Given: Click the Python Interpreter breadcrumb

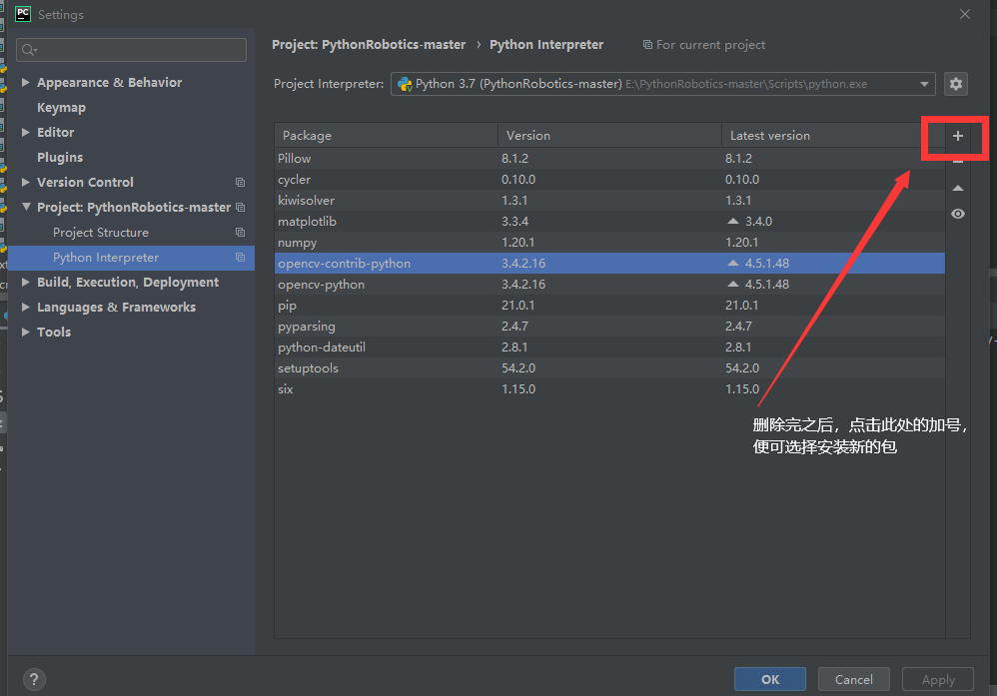Looking at the screenshot, I should [545, 44].
